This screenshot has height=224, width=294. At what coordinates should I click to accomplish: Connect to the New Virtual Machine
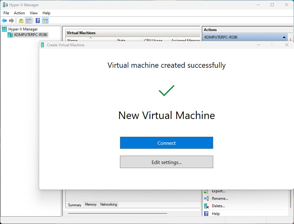coord(166,143)
